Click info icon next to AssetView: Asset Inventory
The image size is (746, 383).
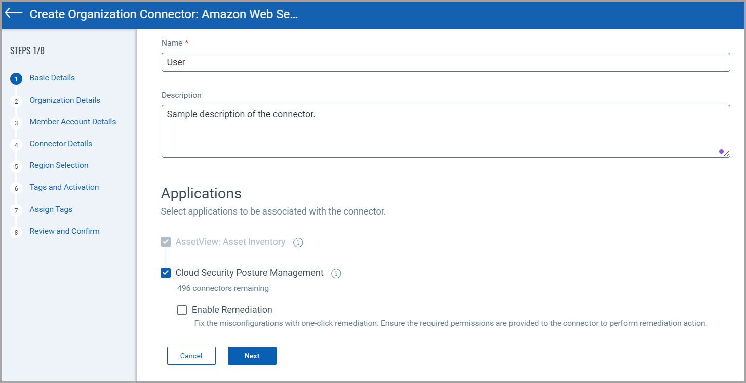298,243
